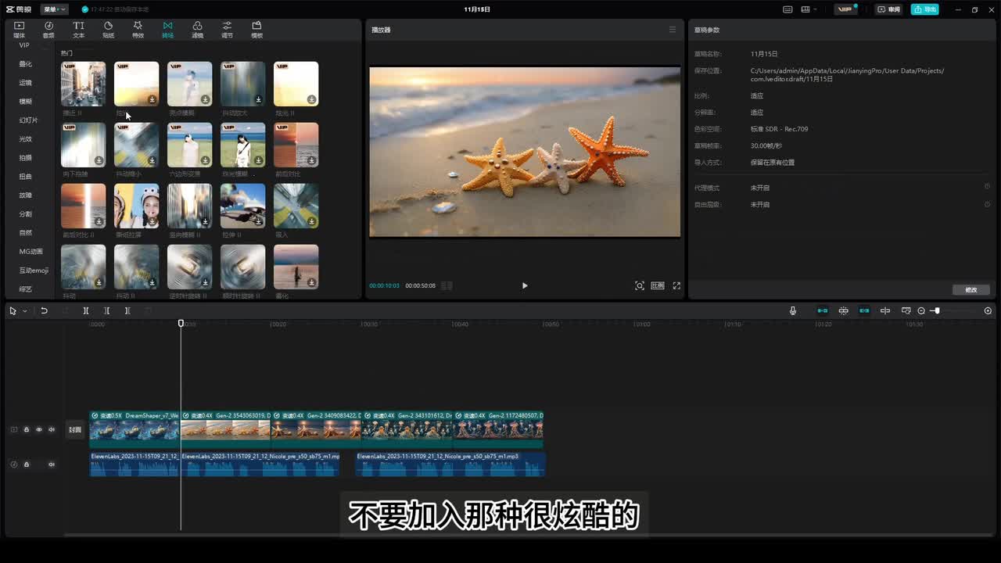Click the timeline zoom-in plus icon
This screenshot has height=563, width=1001.
[988, 310]
